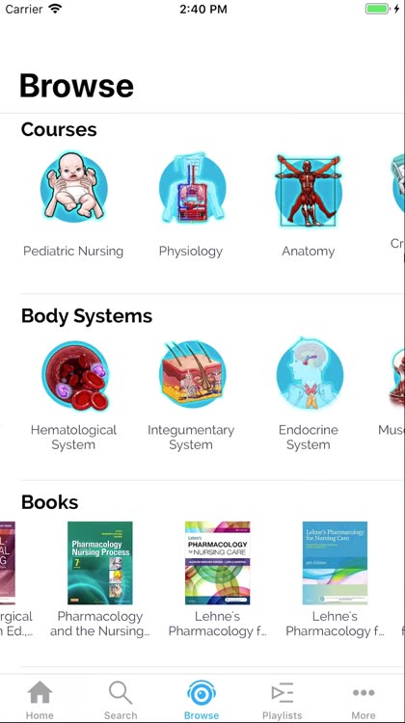Open Pharmacology and the Nursing Process book cover

pyautogui.click(x=100, y=563)
